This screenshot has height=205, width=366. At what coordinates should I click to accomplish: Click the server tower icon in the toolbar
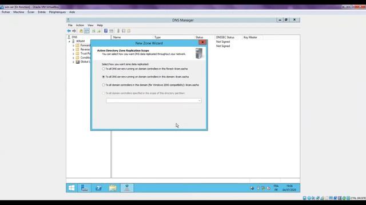pyautogui.click(x=118, y=31)
